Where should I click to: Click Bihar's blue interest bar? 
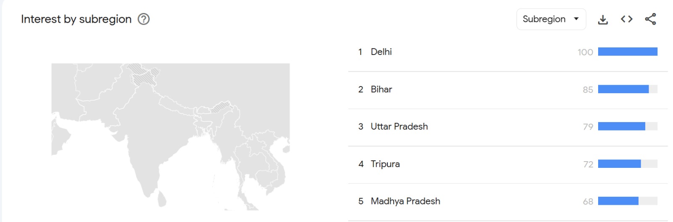coord(623,89)
